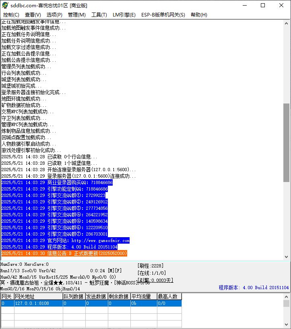
Task: Open the ESP-B版单机网关(S) menu
Action: point(163,14)
